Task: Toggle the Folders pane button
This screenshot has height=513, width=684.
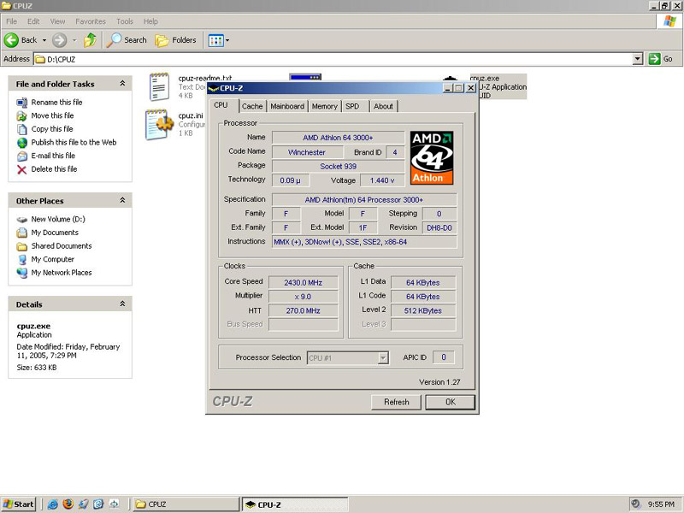Action: tap(176, 40)
